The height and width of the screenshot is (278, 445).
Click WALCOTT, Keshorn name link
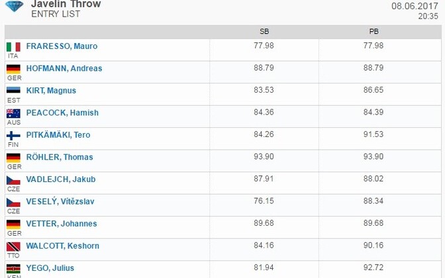pos(63,246)
